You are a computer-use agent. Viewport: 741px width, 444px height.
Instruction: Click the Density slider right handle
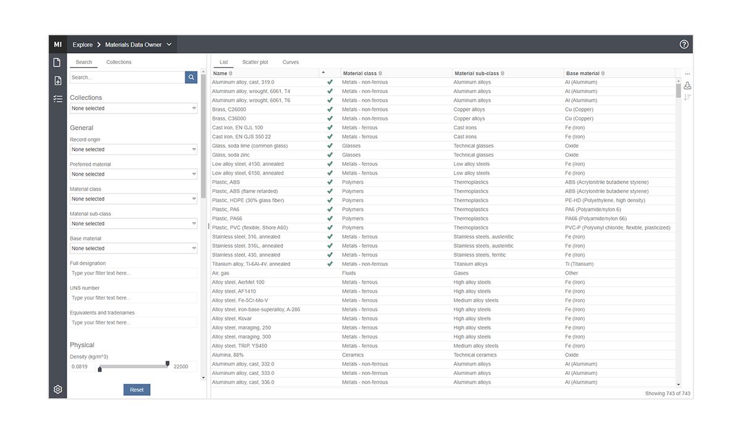167,364
